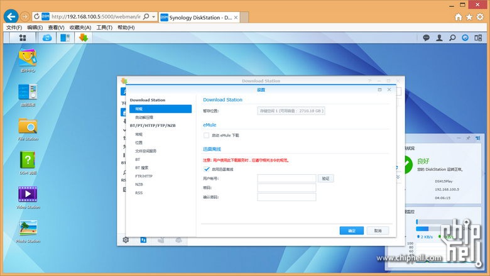Click the browser back arrow
490x276 pixels.
point(11,16)
